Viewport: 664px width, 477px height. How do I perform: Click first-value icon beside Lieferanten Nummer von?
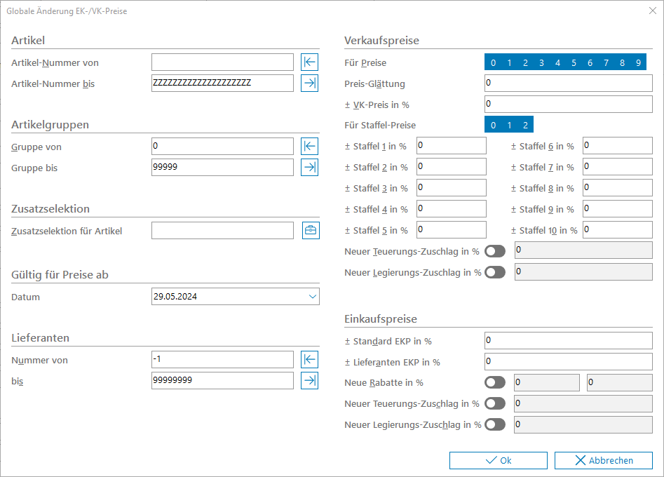[310, 360]
